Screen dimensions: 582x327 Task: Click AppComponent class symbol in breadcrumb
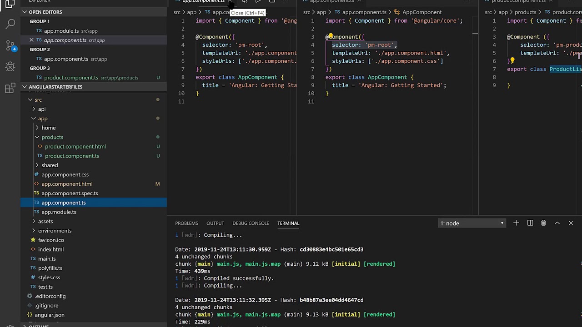[421, 12]
